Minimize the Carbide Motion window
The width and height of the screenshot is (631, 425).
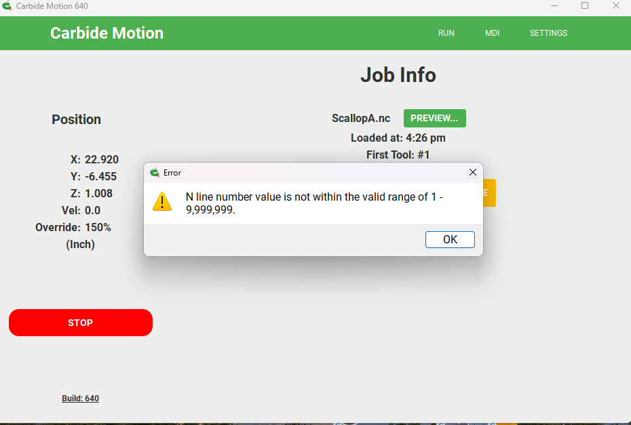554,5
